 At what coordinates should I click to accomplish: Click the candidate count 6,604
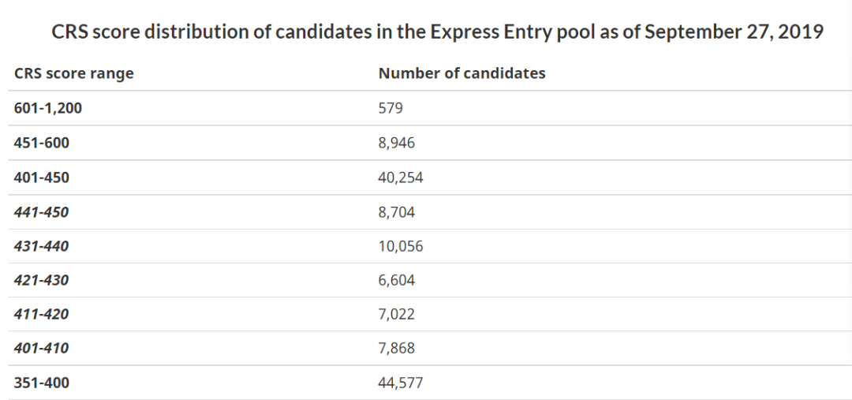[397, 280]
